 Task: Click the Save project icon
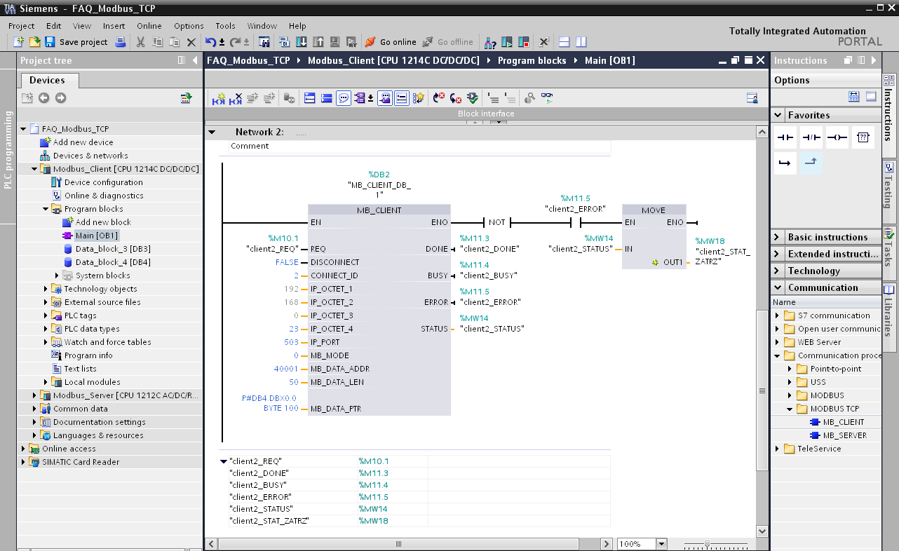[50, 42]
